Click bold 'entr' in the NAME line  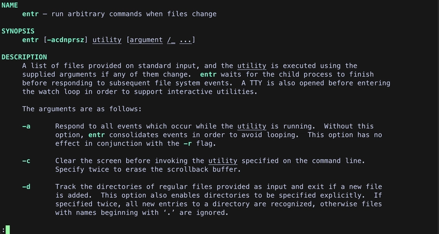30,14
